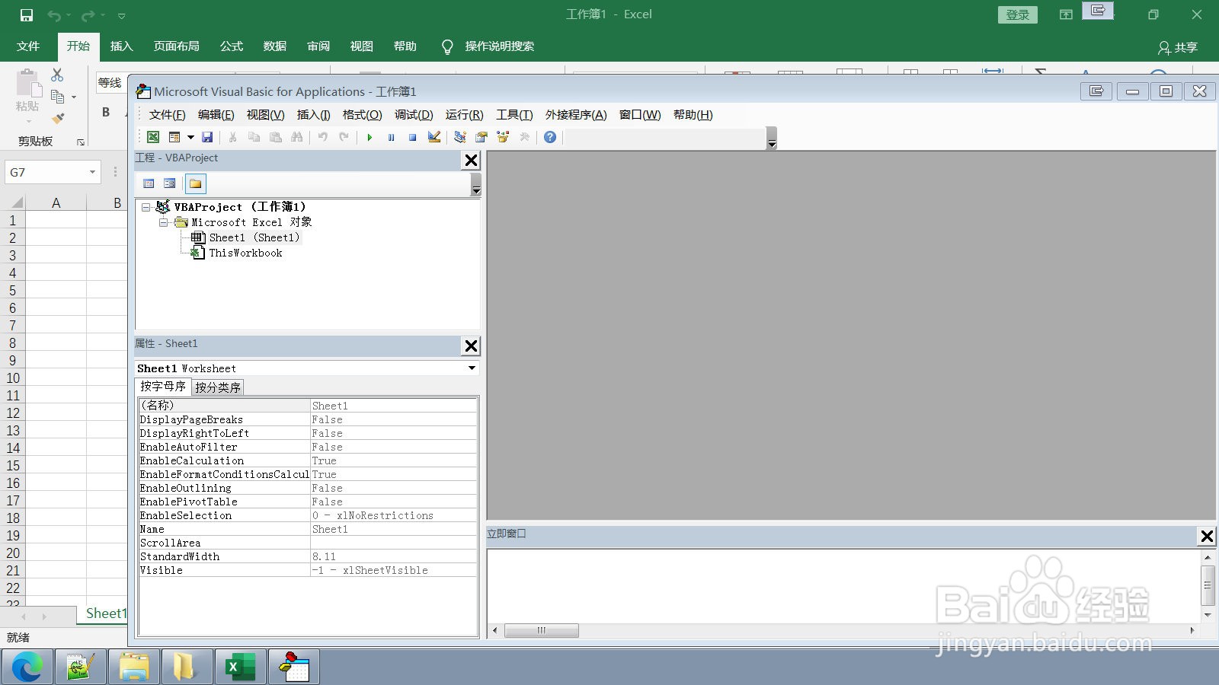Click the StandardWidth value 8.11
The height and width of the screenshot is (685, 1219).
point(393,556)
